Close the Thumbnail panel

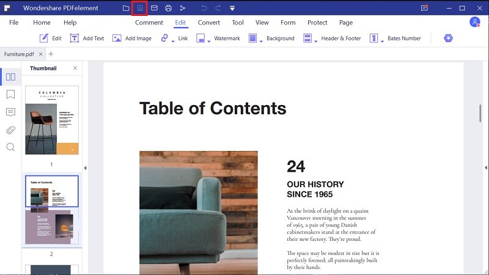[x=75, y=68]
